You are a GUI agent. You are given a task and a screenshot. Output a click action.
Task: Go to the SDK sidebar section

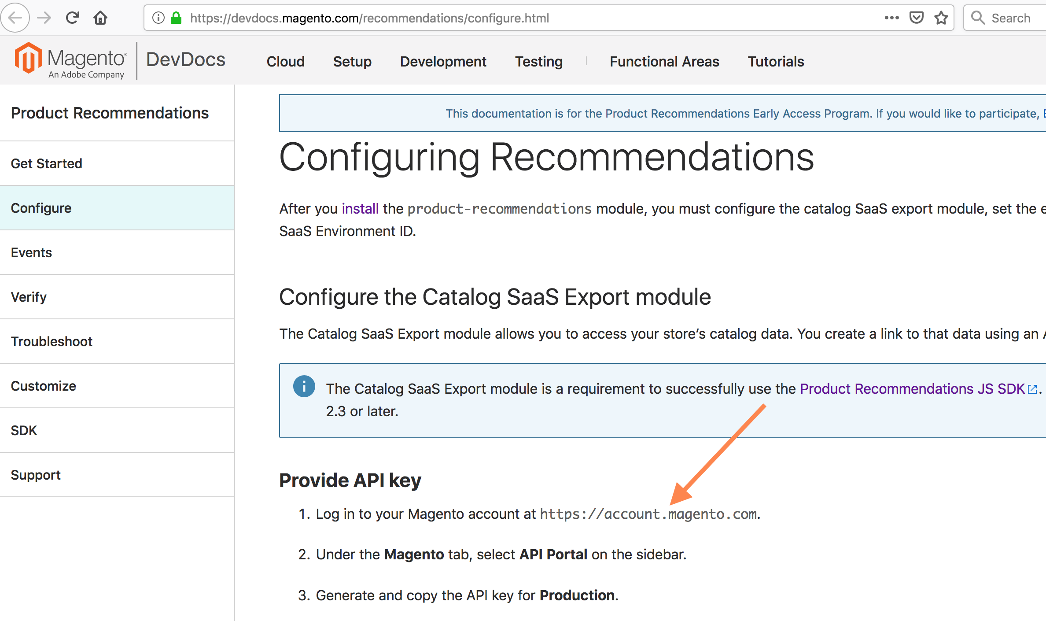[x=24, y=430]
